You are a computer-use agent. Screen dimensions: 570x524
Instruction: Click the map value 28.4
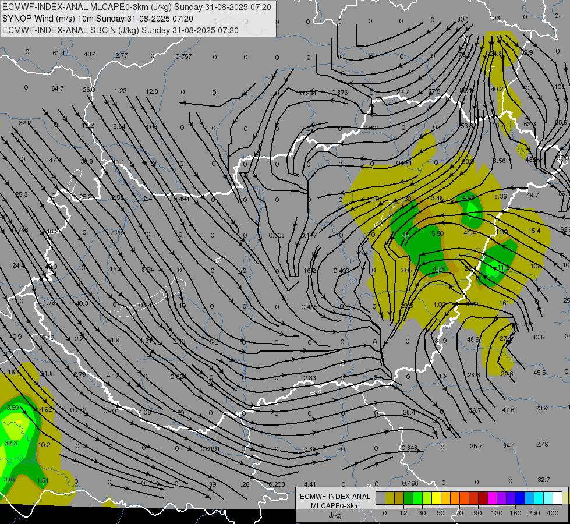[x=409, y=412]
